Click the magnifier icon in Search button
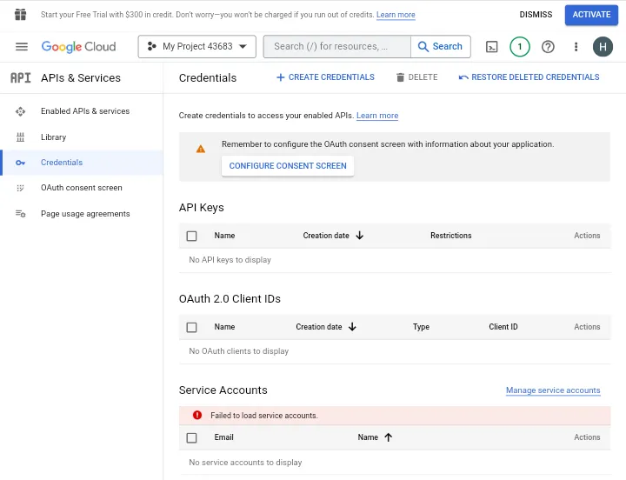The height and width of the screenshot is (480, 626). pyautogui.click(x=423, y=46)
